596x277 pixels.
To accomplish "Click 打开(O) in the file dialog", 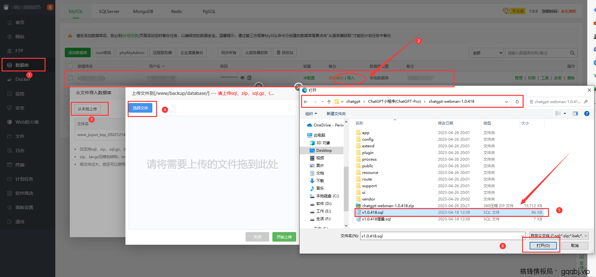I will pyautogui.click(x=543, y=245).
